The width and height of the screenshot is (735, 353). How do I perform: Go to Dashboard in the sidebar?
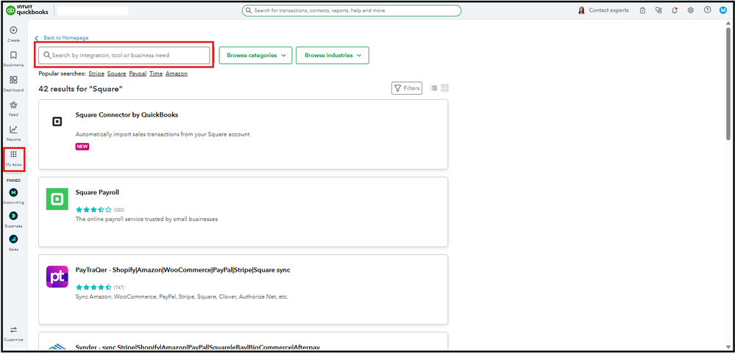[x=13, y=83]
